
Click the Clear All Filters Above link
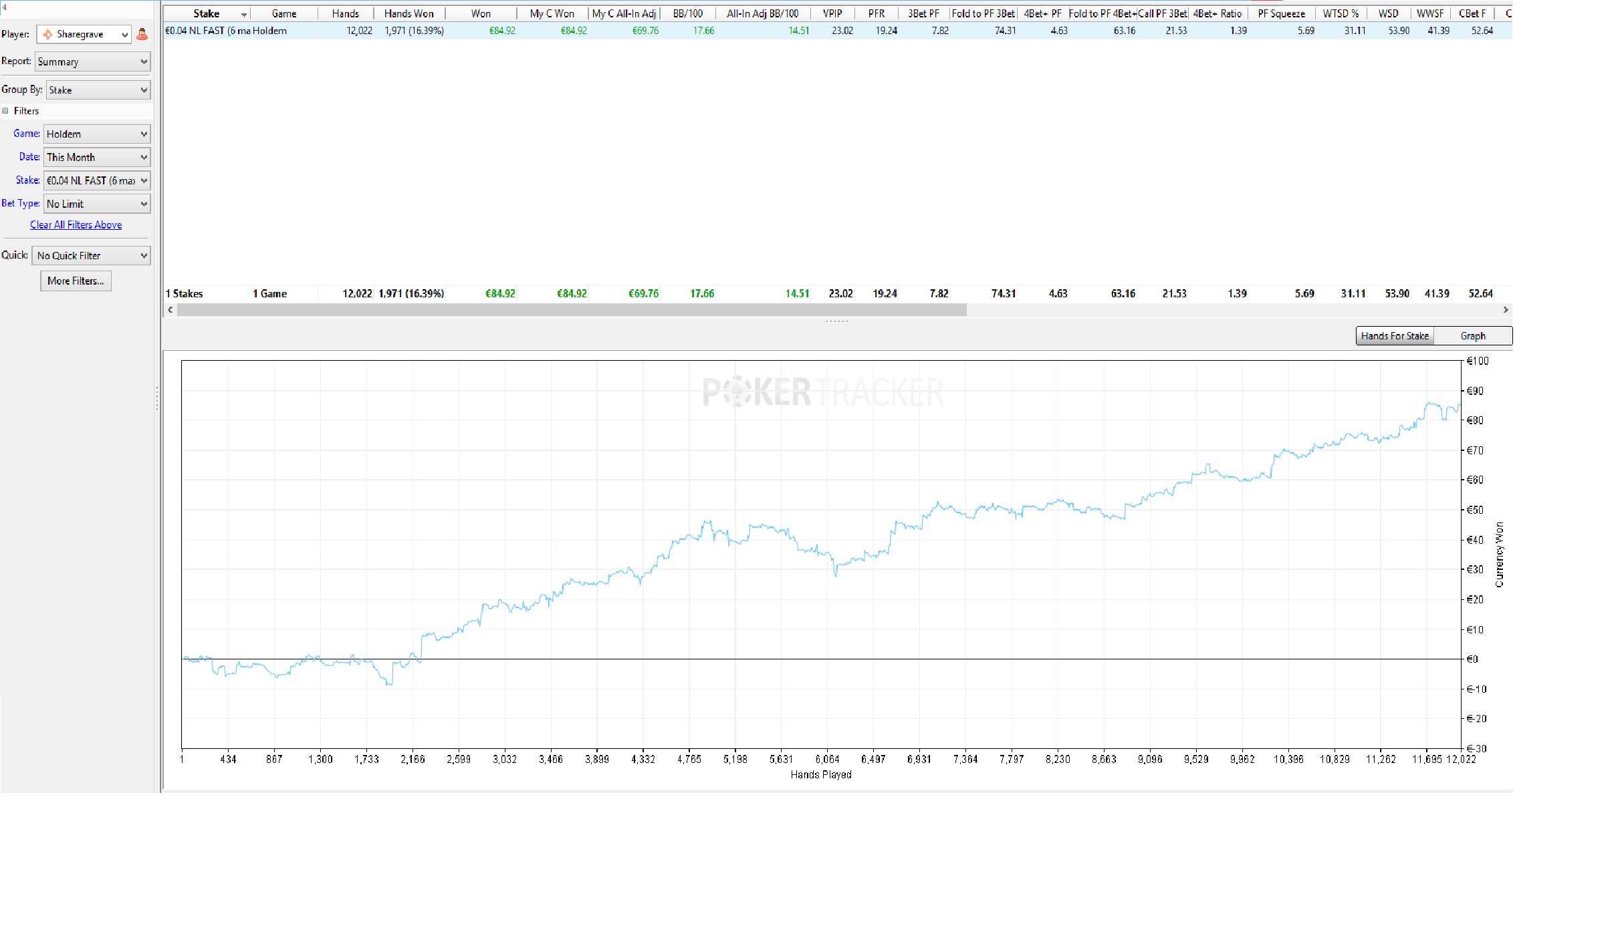pyautogui.click(x=76, y=225)
